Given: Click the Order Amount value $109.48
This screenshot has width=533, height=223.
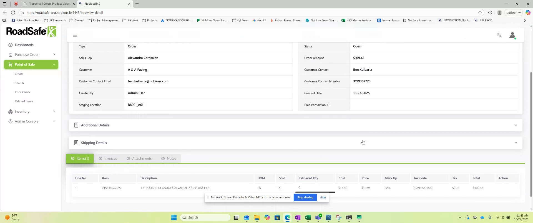Looking at the screenshot, I should coord(359,58).
